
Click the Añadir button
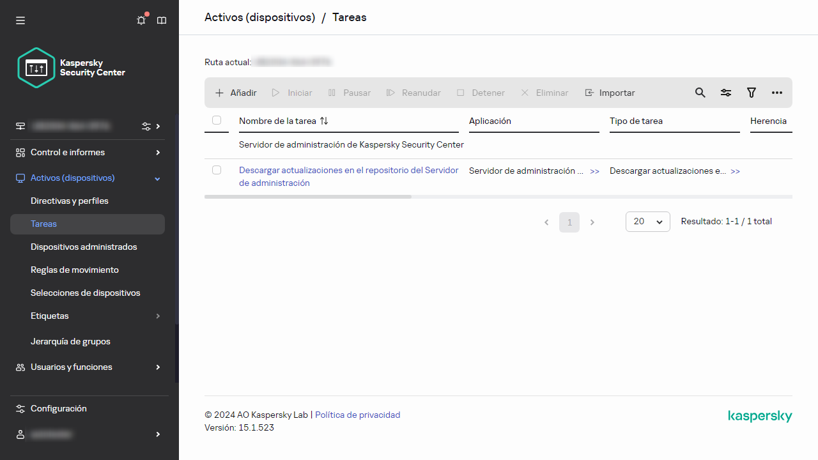236,93
